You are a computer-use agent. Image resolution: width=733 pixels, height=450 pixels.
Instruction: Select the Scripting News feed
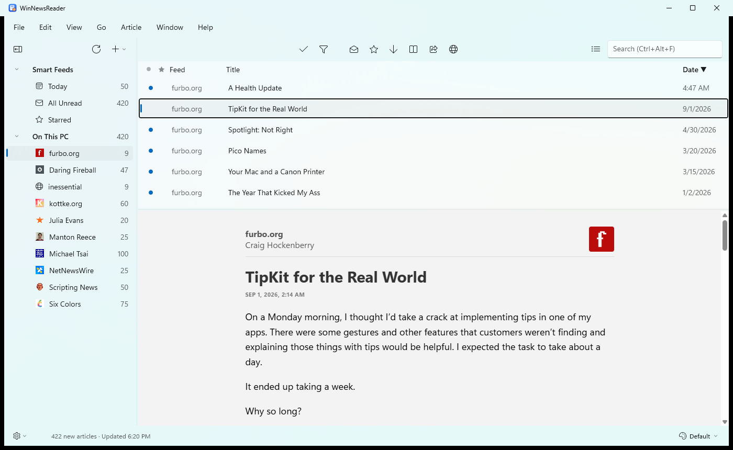point(70,287)
